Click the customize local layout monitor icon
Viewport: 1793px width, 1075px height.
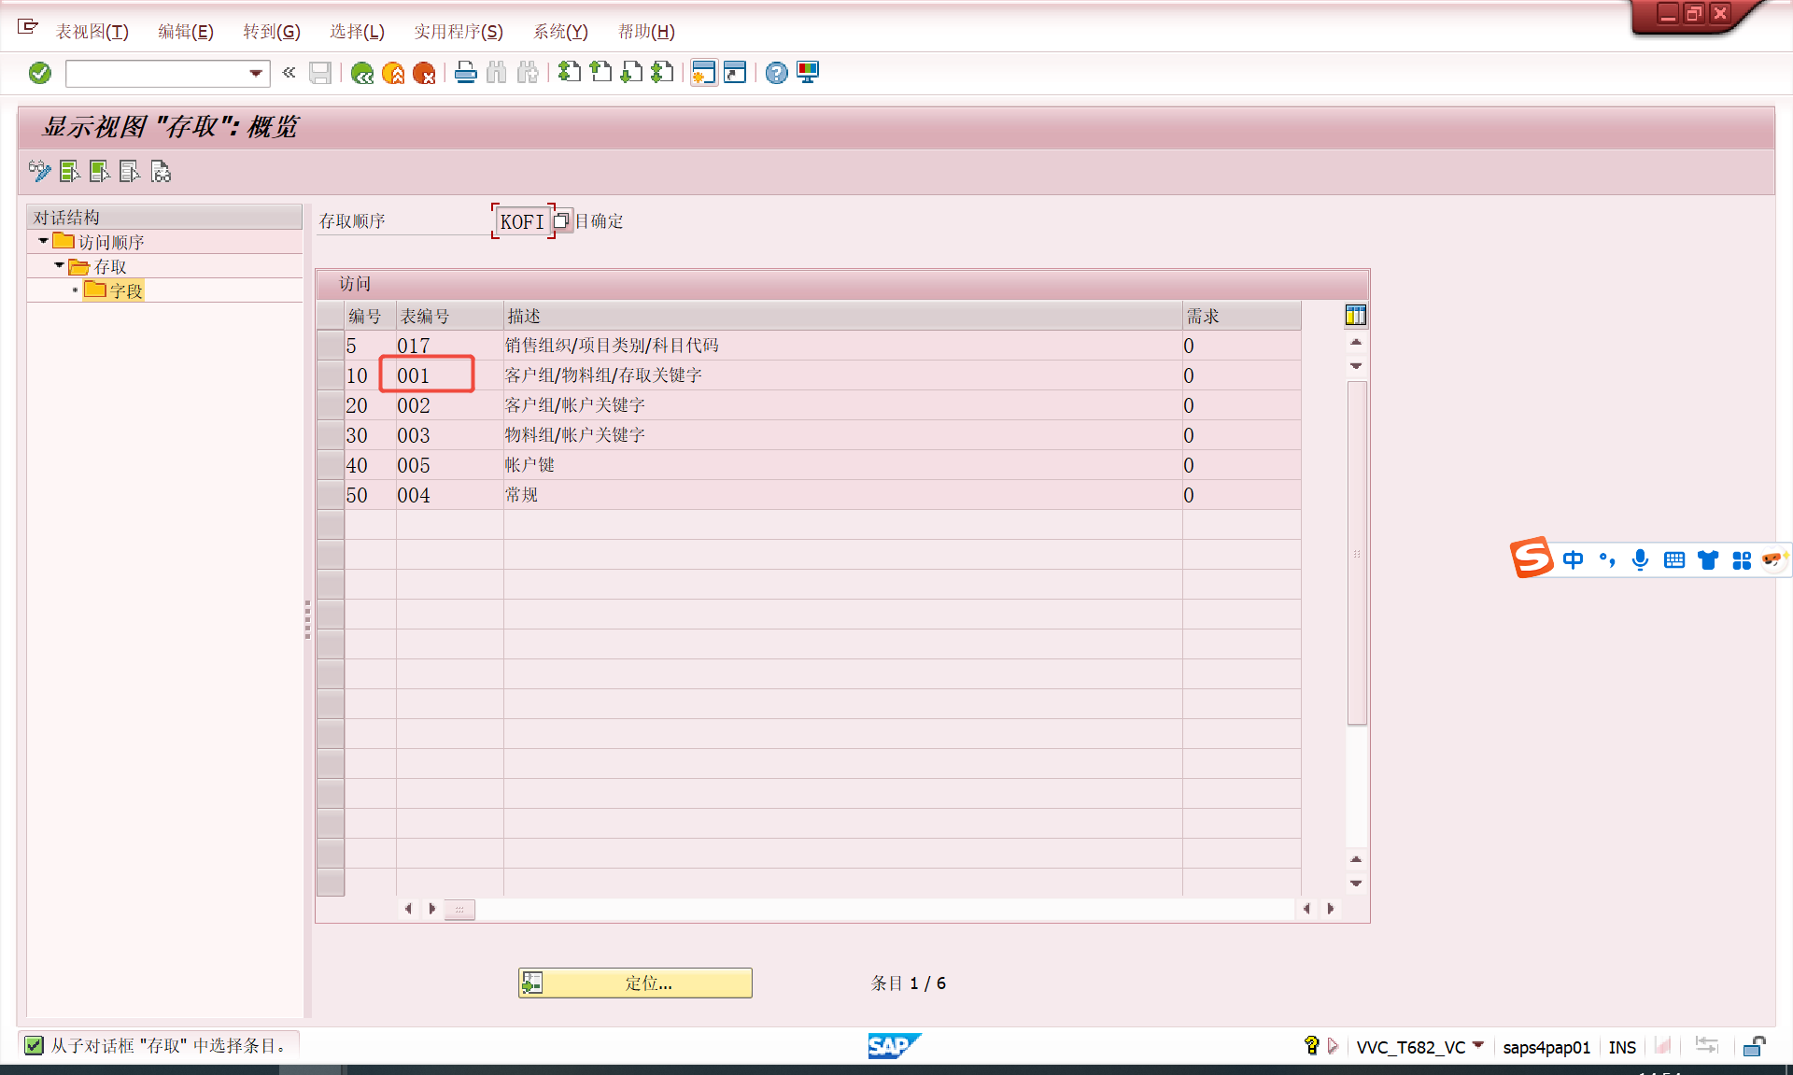[808, 73]
